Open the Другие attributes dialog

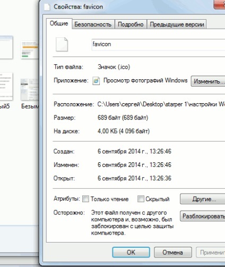[x=203, y=199]
